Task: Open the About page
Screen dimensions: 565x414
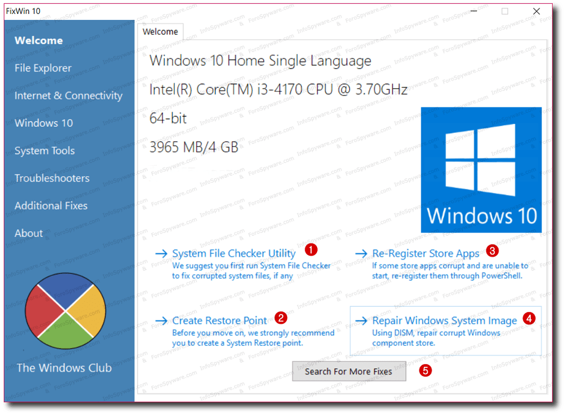Action: pos(28,233)
